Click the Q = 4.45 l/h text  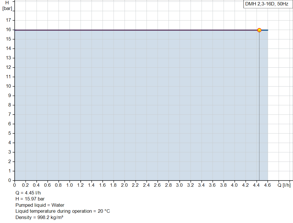(x=28, y=193)
